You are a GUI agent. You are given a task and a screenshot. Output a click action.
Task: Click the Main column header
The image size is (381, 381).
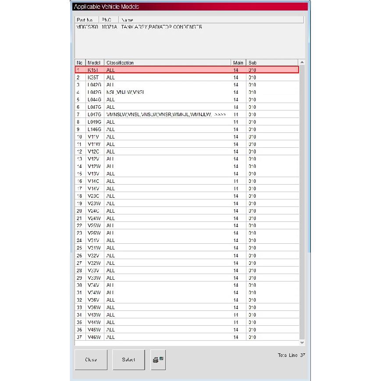click(x=239, y=63)
